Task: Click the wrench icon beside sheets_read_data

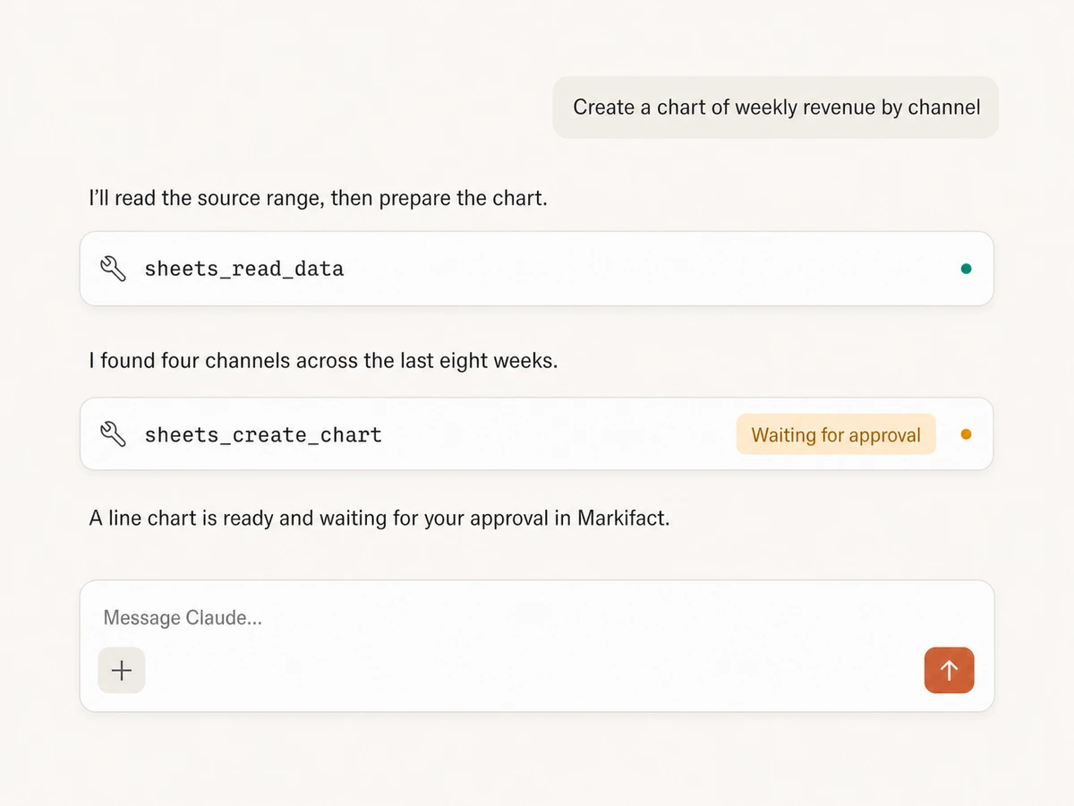Action: 114,269
